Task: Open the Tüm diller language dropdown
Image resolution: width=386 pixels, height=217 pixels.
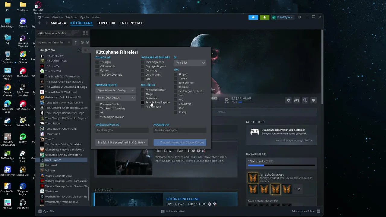Action: (x=190, y=63)
